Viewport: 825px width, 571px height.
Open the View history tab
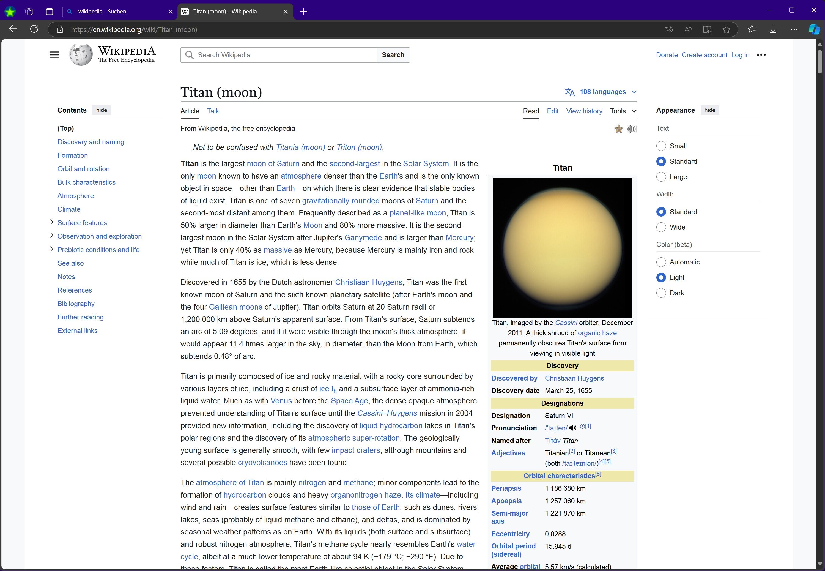[x=584, y=111]
